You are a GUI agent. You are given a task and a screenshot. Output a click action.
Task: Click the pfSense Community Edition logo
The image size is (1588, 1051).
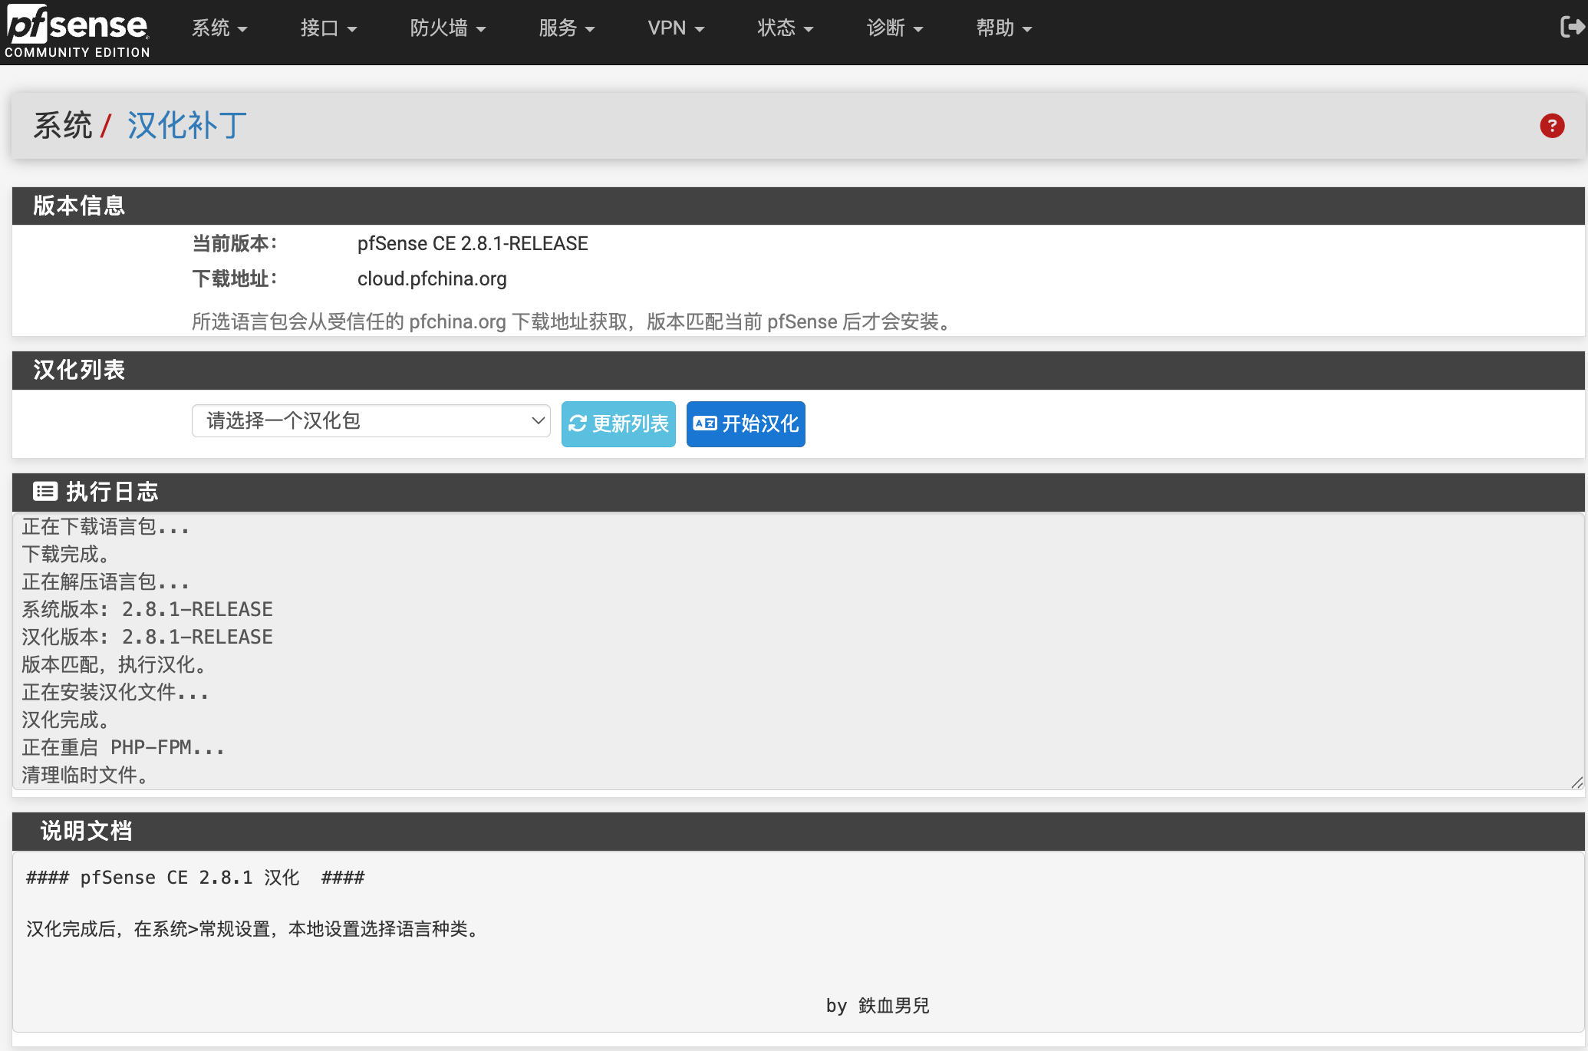coord(77,31)
